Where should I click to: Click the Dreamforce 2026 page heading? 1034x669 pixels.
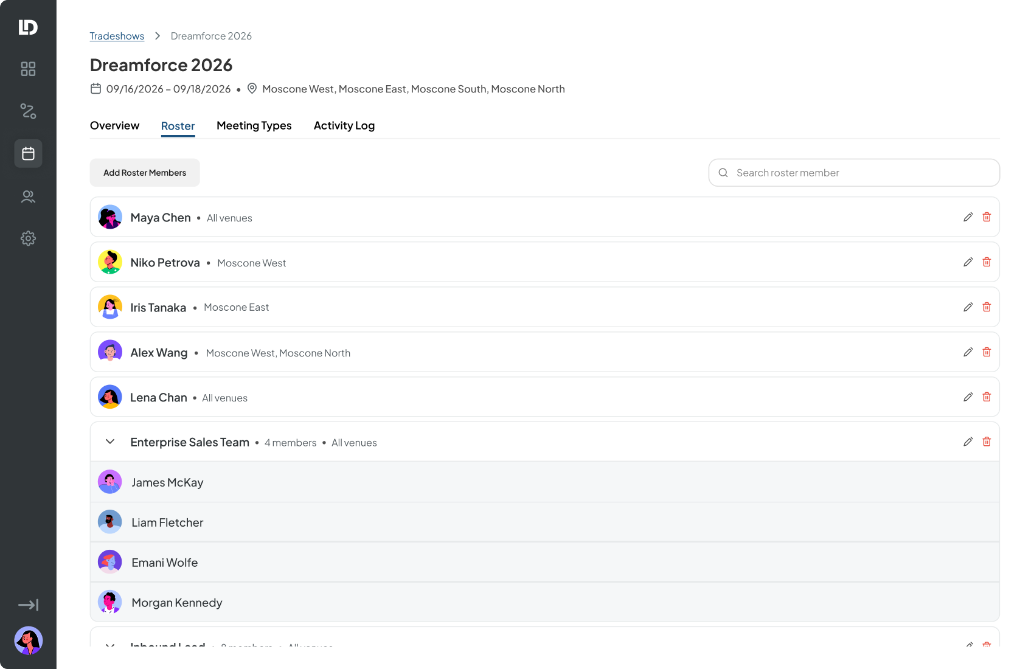[161, 65]
